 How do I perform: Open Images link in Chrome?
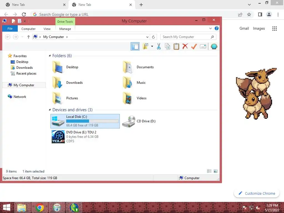(259, 29)
